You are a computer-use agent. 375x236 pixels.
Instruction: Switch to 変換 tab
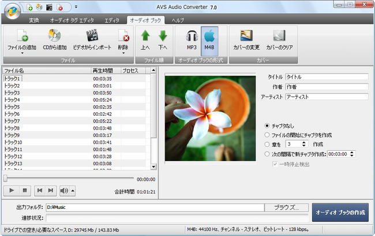pos(34,21)
